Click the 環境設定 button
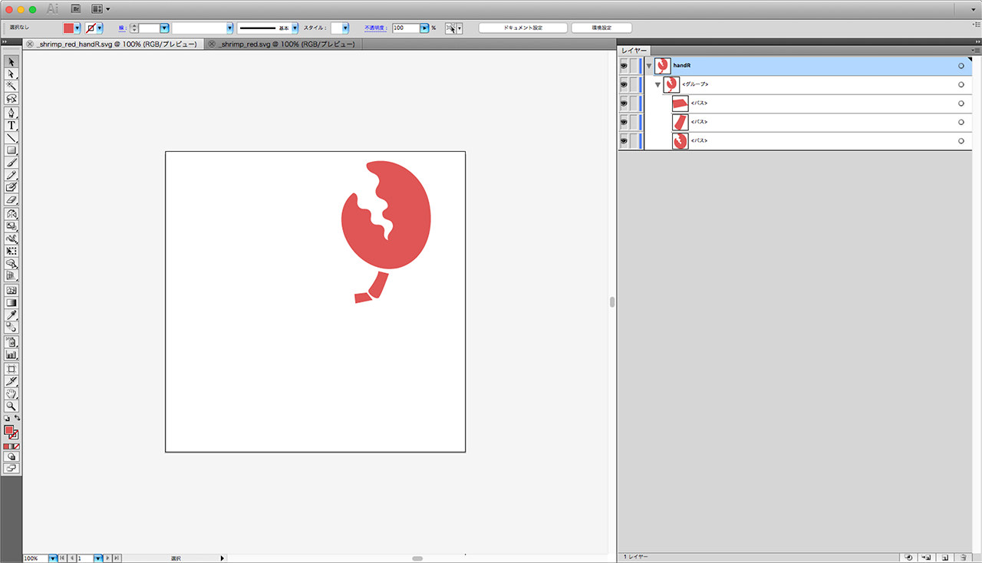982x563 pixels. [601, 28]
